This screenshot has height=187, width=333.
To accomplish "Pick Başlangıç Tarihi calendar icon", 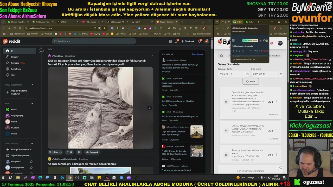I will [x=247, y=74].
